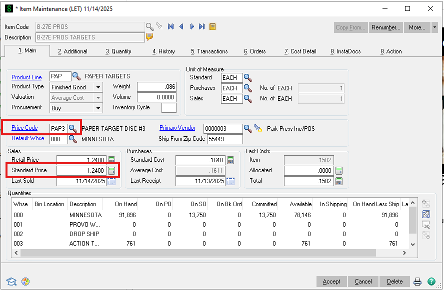Open lookup for Primary Vendor number

pyautogui.click(x=247, y=129)
